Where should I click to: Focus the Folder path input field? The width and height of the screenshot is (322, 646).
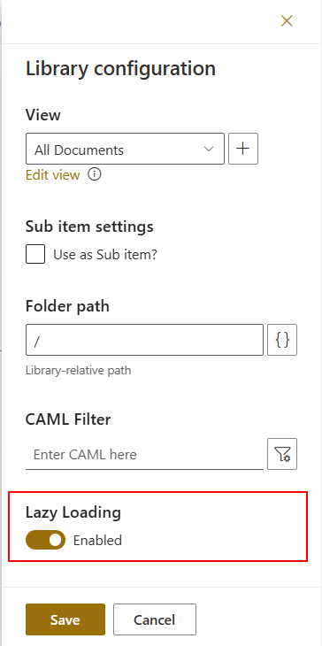pyautogui.click(x=144, y=340)
